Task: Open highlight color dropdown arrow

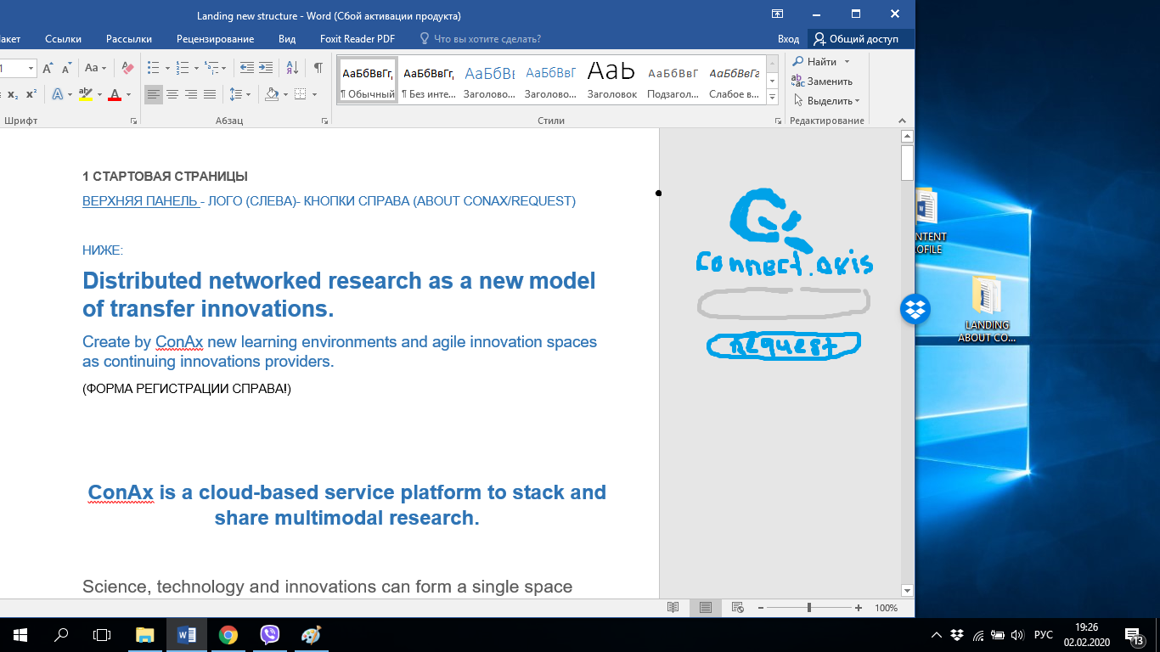Action: pos(99,94)
